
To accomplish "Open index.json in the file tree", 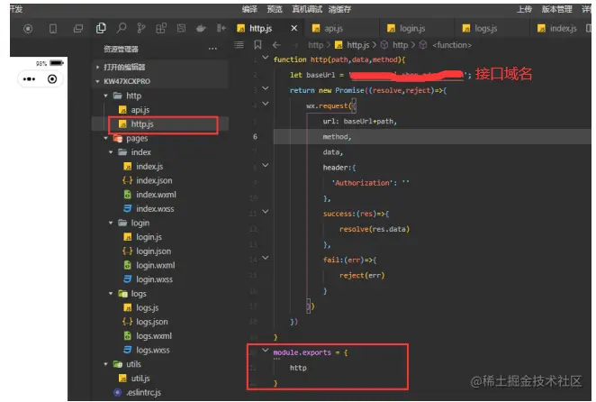I will click(x=154, y=180).
